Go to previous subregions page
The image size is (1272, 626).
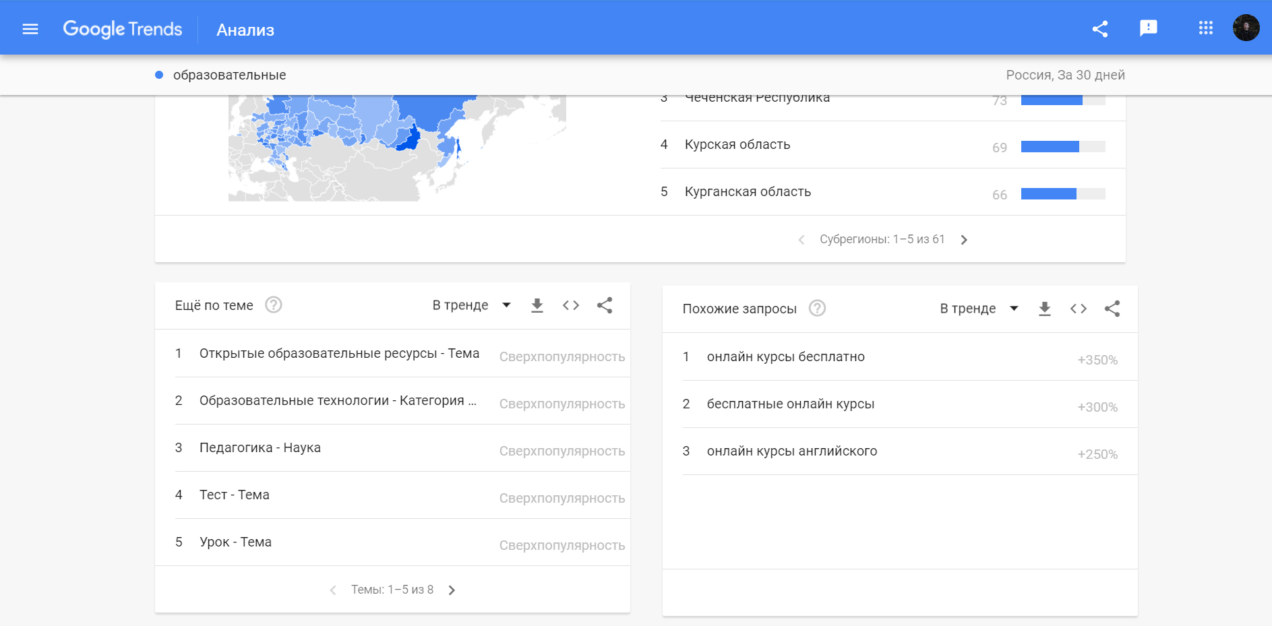801,240
